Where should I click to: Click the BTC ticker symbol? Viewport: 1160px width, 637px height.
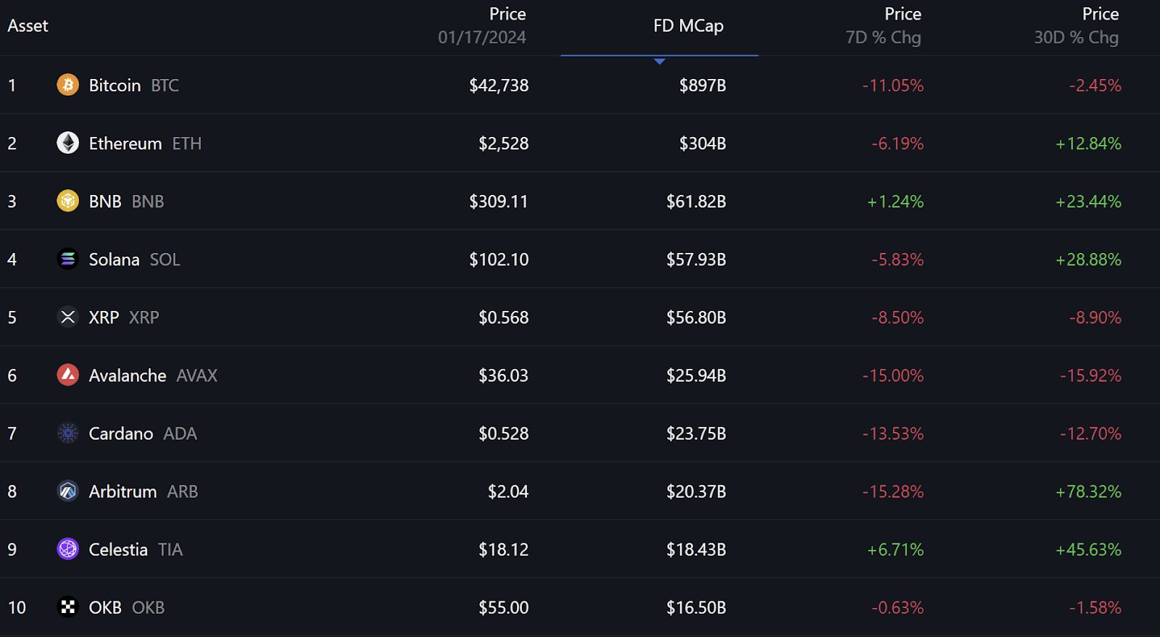165,86
